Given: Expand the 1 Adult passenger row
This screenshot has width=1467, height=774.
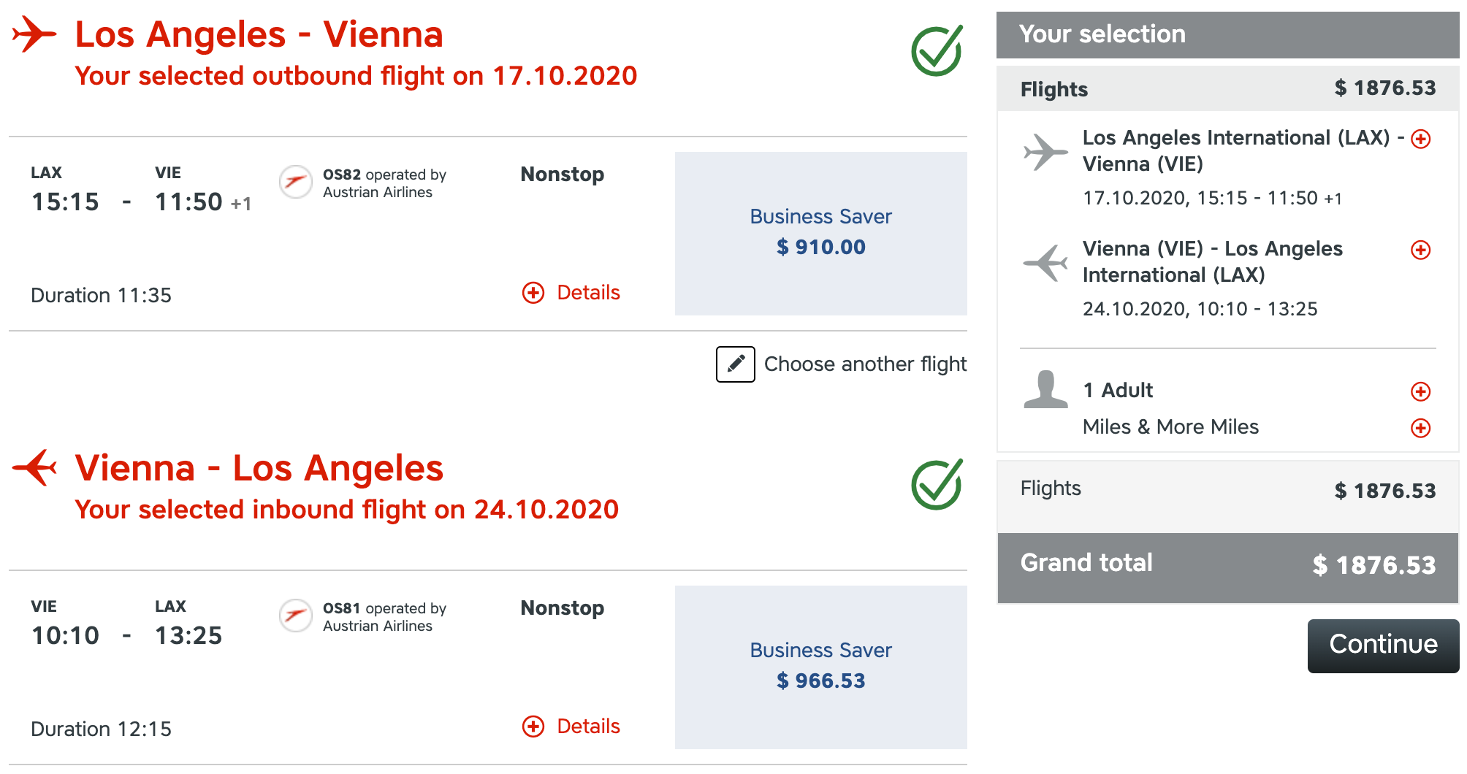Looking at the screenshot, I should tap(1420, 391).
